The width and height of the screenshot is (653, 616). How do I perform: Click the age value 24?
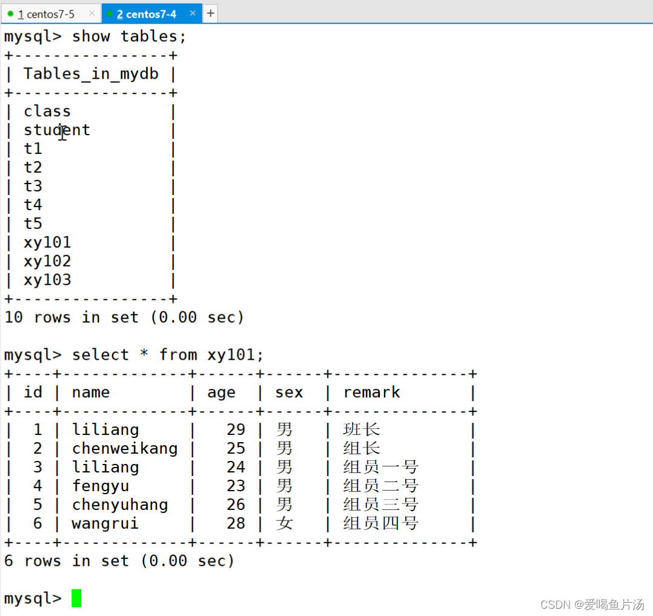236,468
